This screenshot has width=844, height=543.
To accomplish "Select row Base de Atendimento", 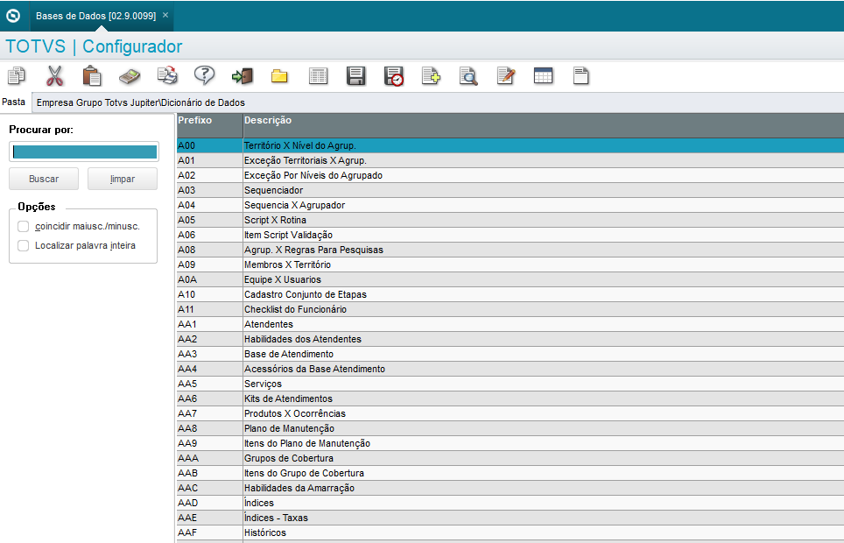I will coord(510,354).
